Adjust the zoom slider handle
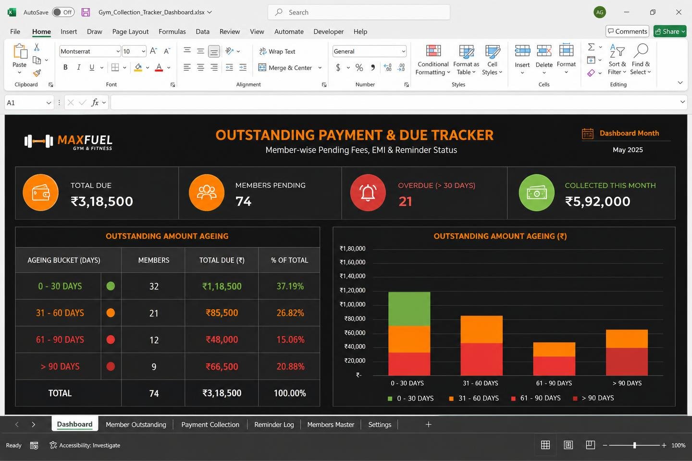The width and height of the screenshot is (692, 461). [635, 445]
